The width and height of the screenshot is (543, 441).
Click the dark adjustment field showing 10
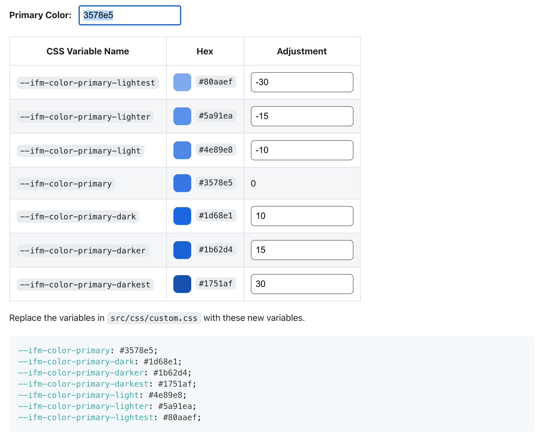[x=302, y=216]
